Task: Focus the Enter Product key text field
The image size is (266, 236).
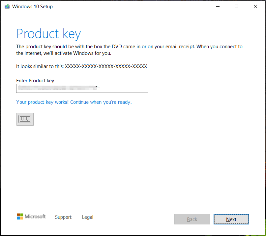Action: click(122, 88)
